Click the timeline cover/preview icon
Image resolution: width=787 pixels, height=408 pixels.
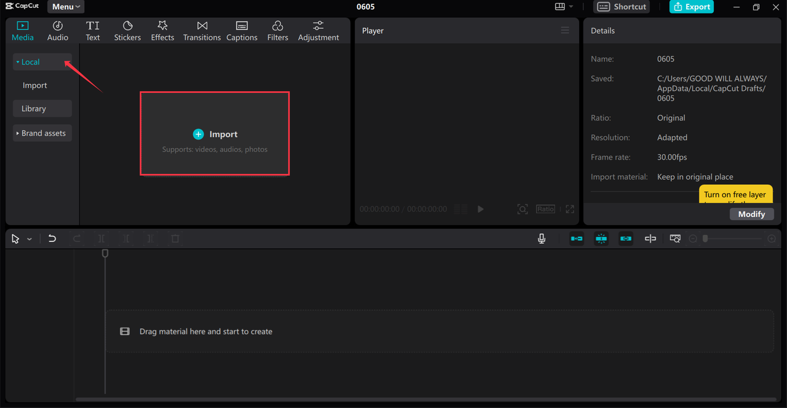tap(675, 238)
